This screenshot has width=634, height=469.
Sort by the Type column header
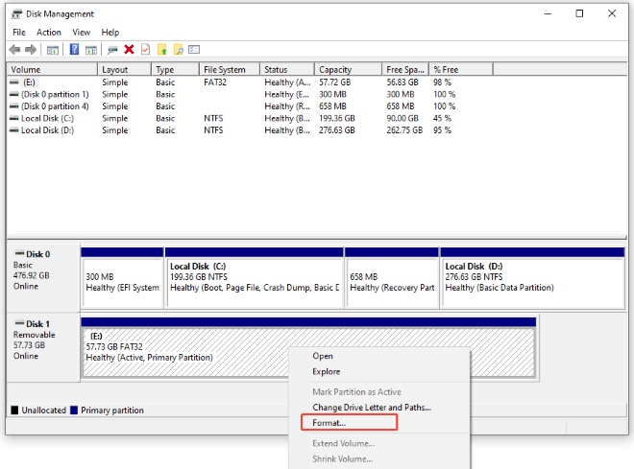point(176,69)
